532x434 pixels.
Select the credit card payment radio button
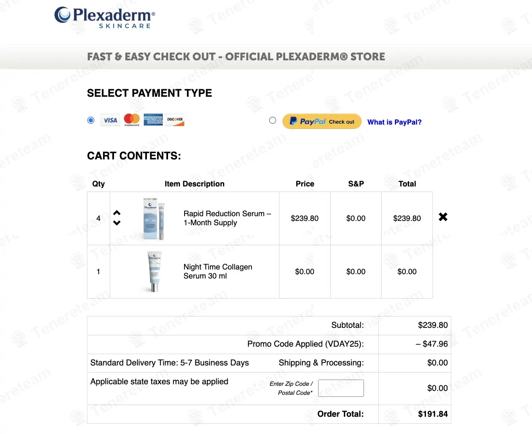pos(91,120)
